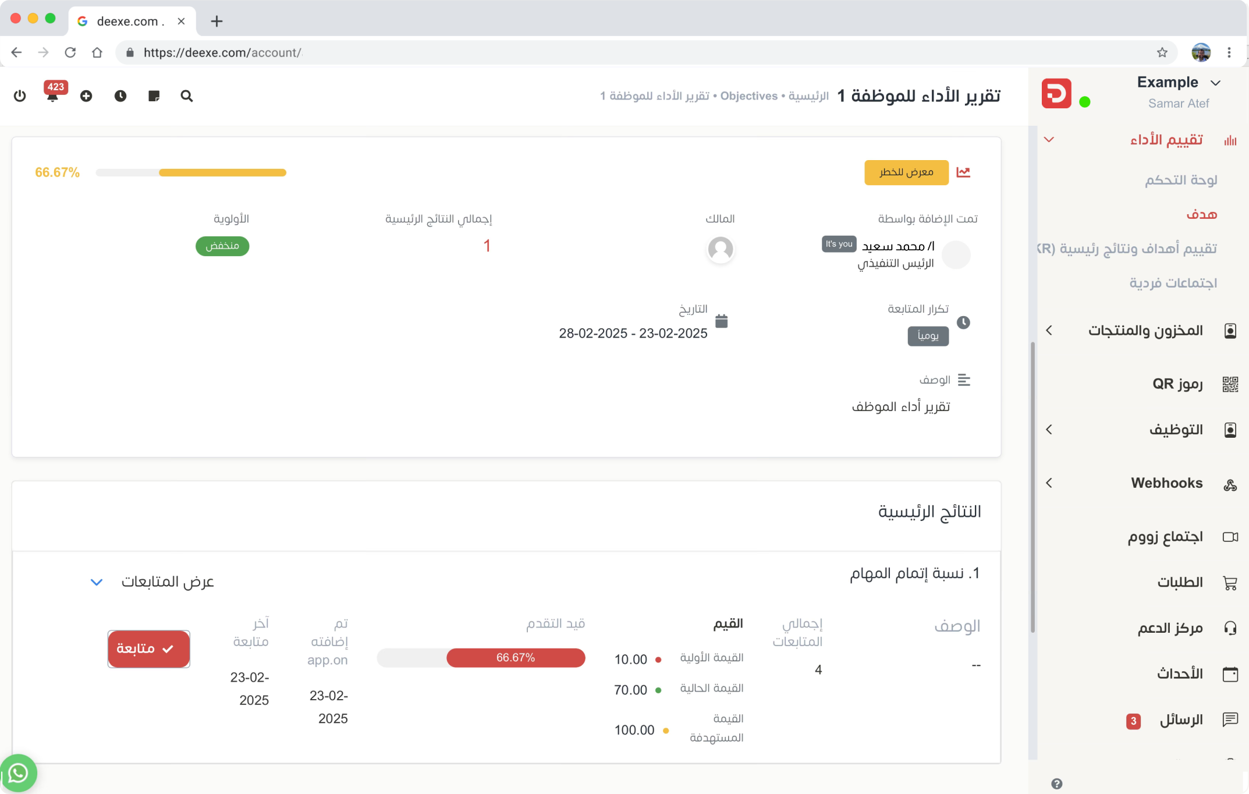Expand عرض المتابعات follow-ups chevron
This screenshot has height=794, width=1249.
[97, 582]
